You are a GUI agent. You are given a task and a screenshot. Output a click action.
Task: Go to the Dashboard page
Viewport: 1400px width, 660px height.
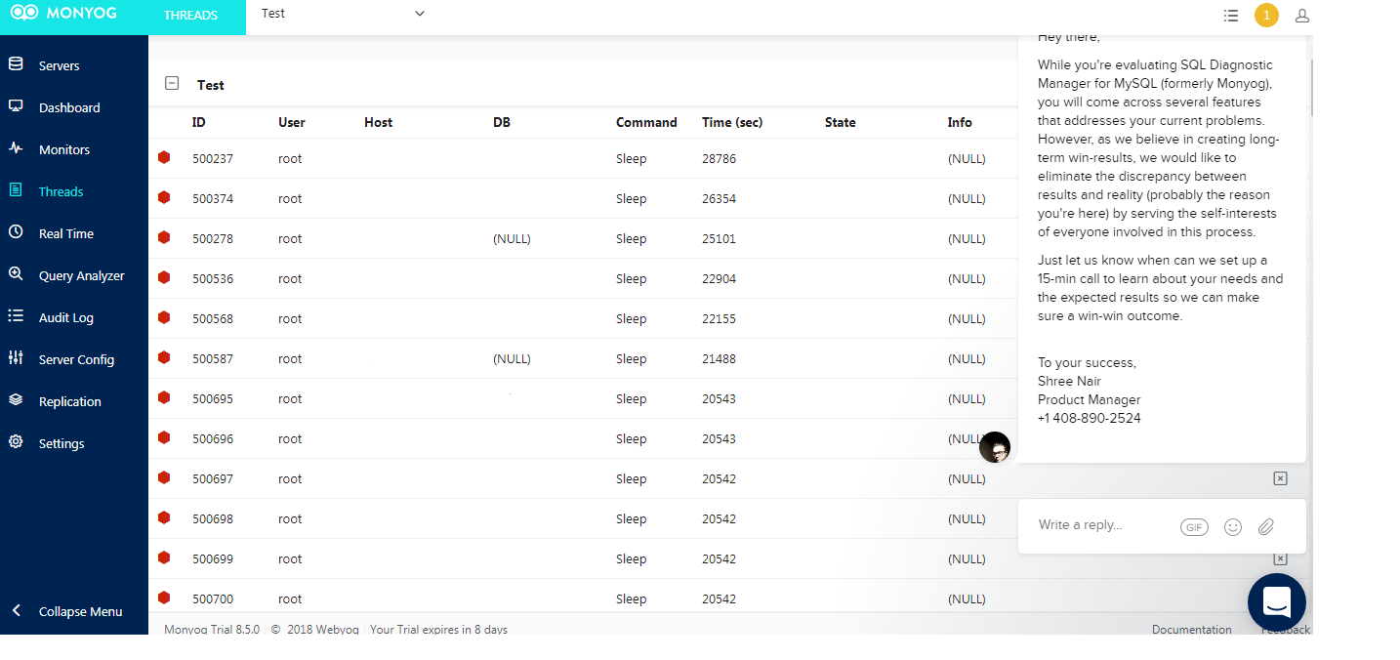[x=69, y=107]
